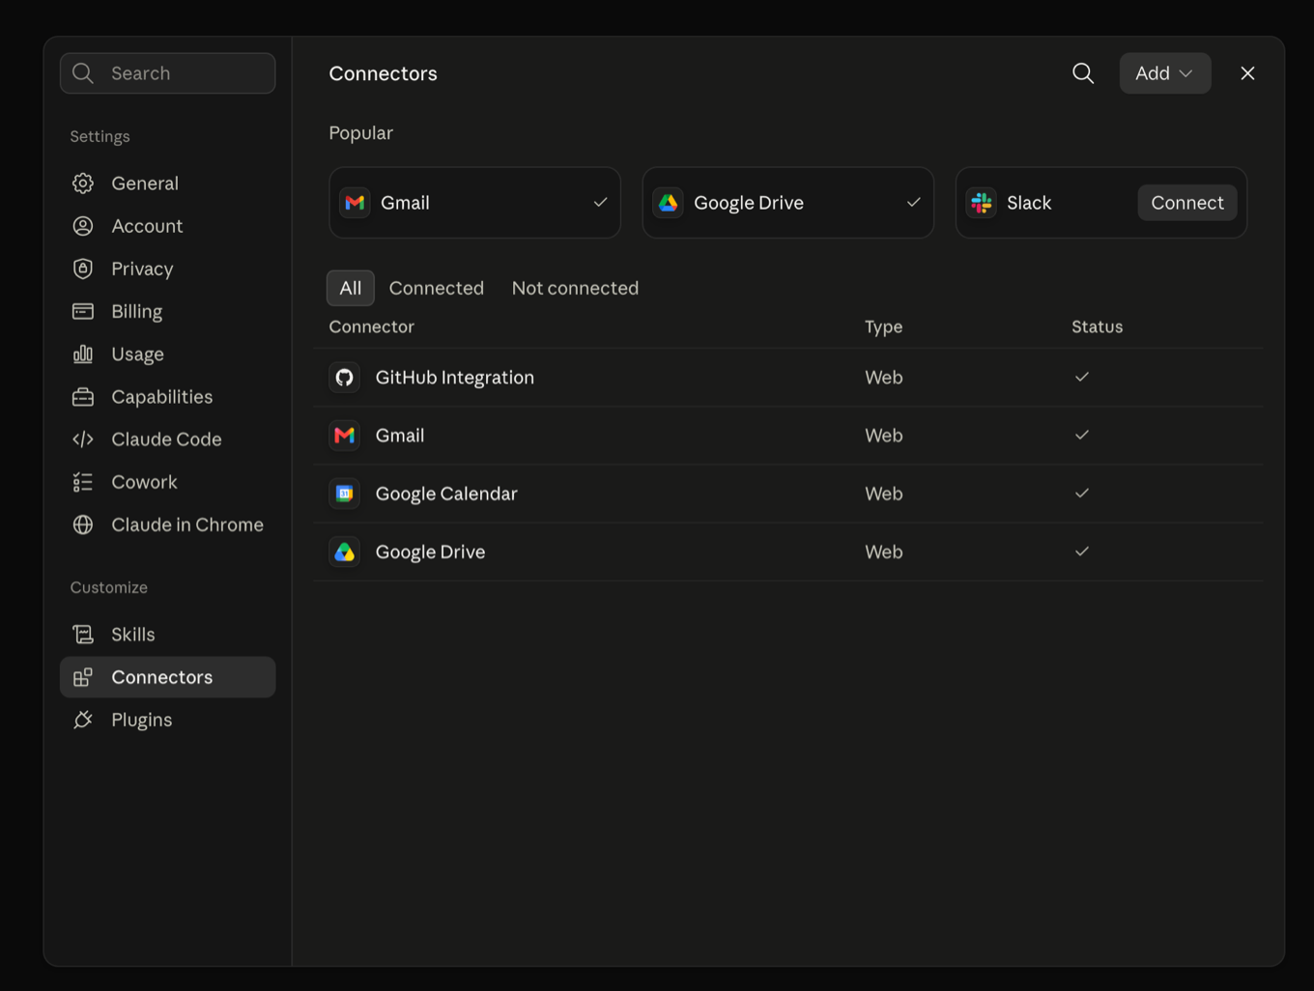Click the Claude in Chrome globe icon

83,524
